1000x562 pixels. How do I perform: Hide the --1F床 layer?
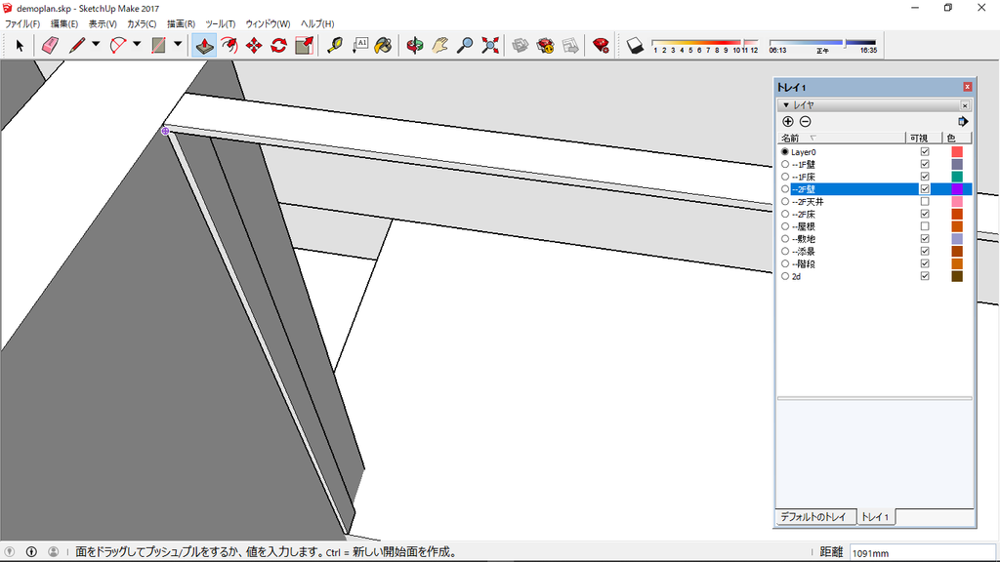[x=925, y=177]
